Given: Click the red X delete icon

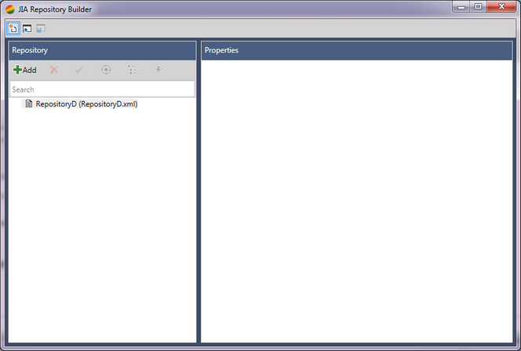Looking at the screenshot, I should pos(53,70).
